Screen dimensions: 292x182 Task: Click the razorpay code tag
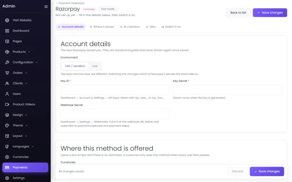89,9
